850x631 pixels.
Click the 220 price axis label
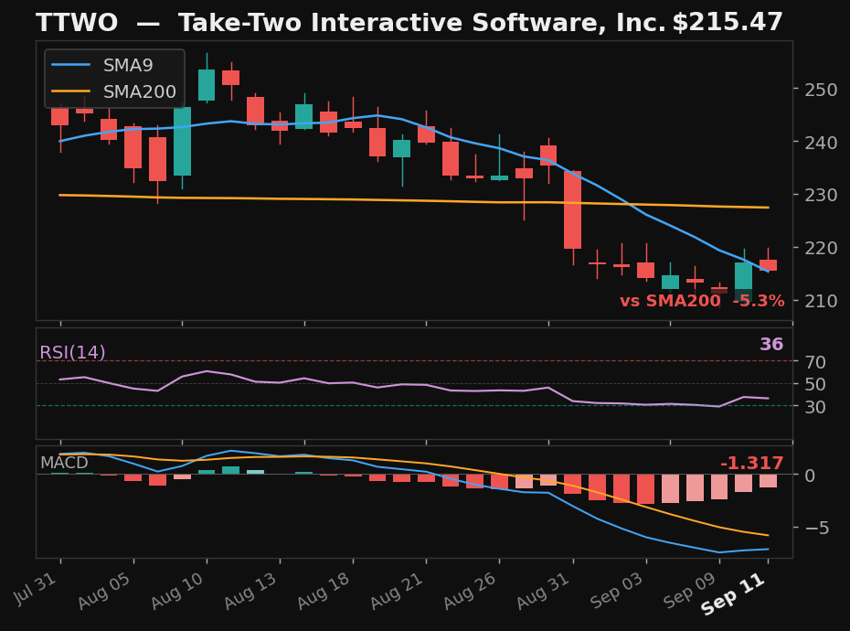pyautogui.click(x=821, y=248)
